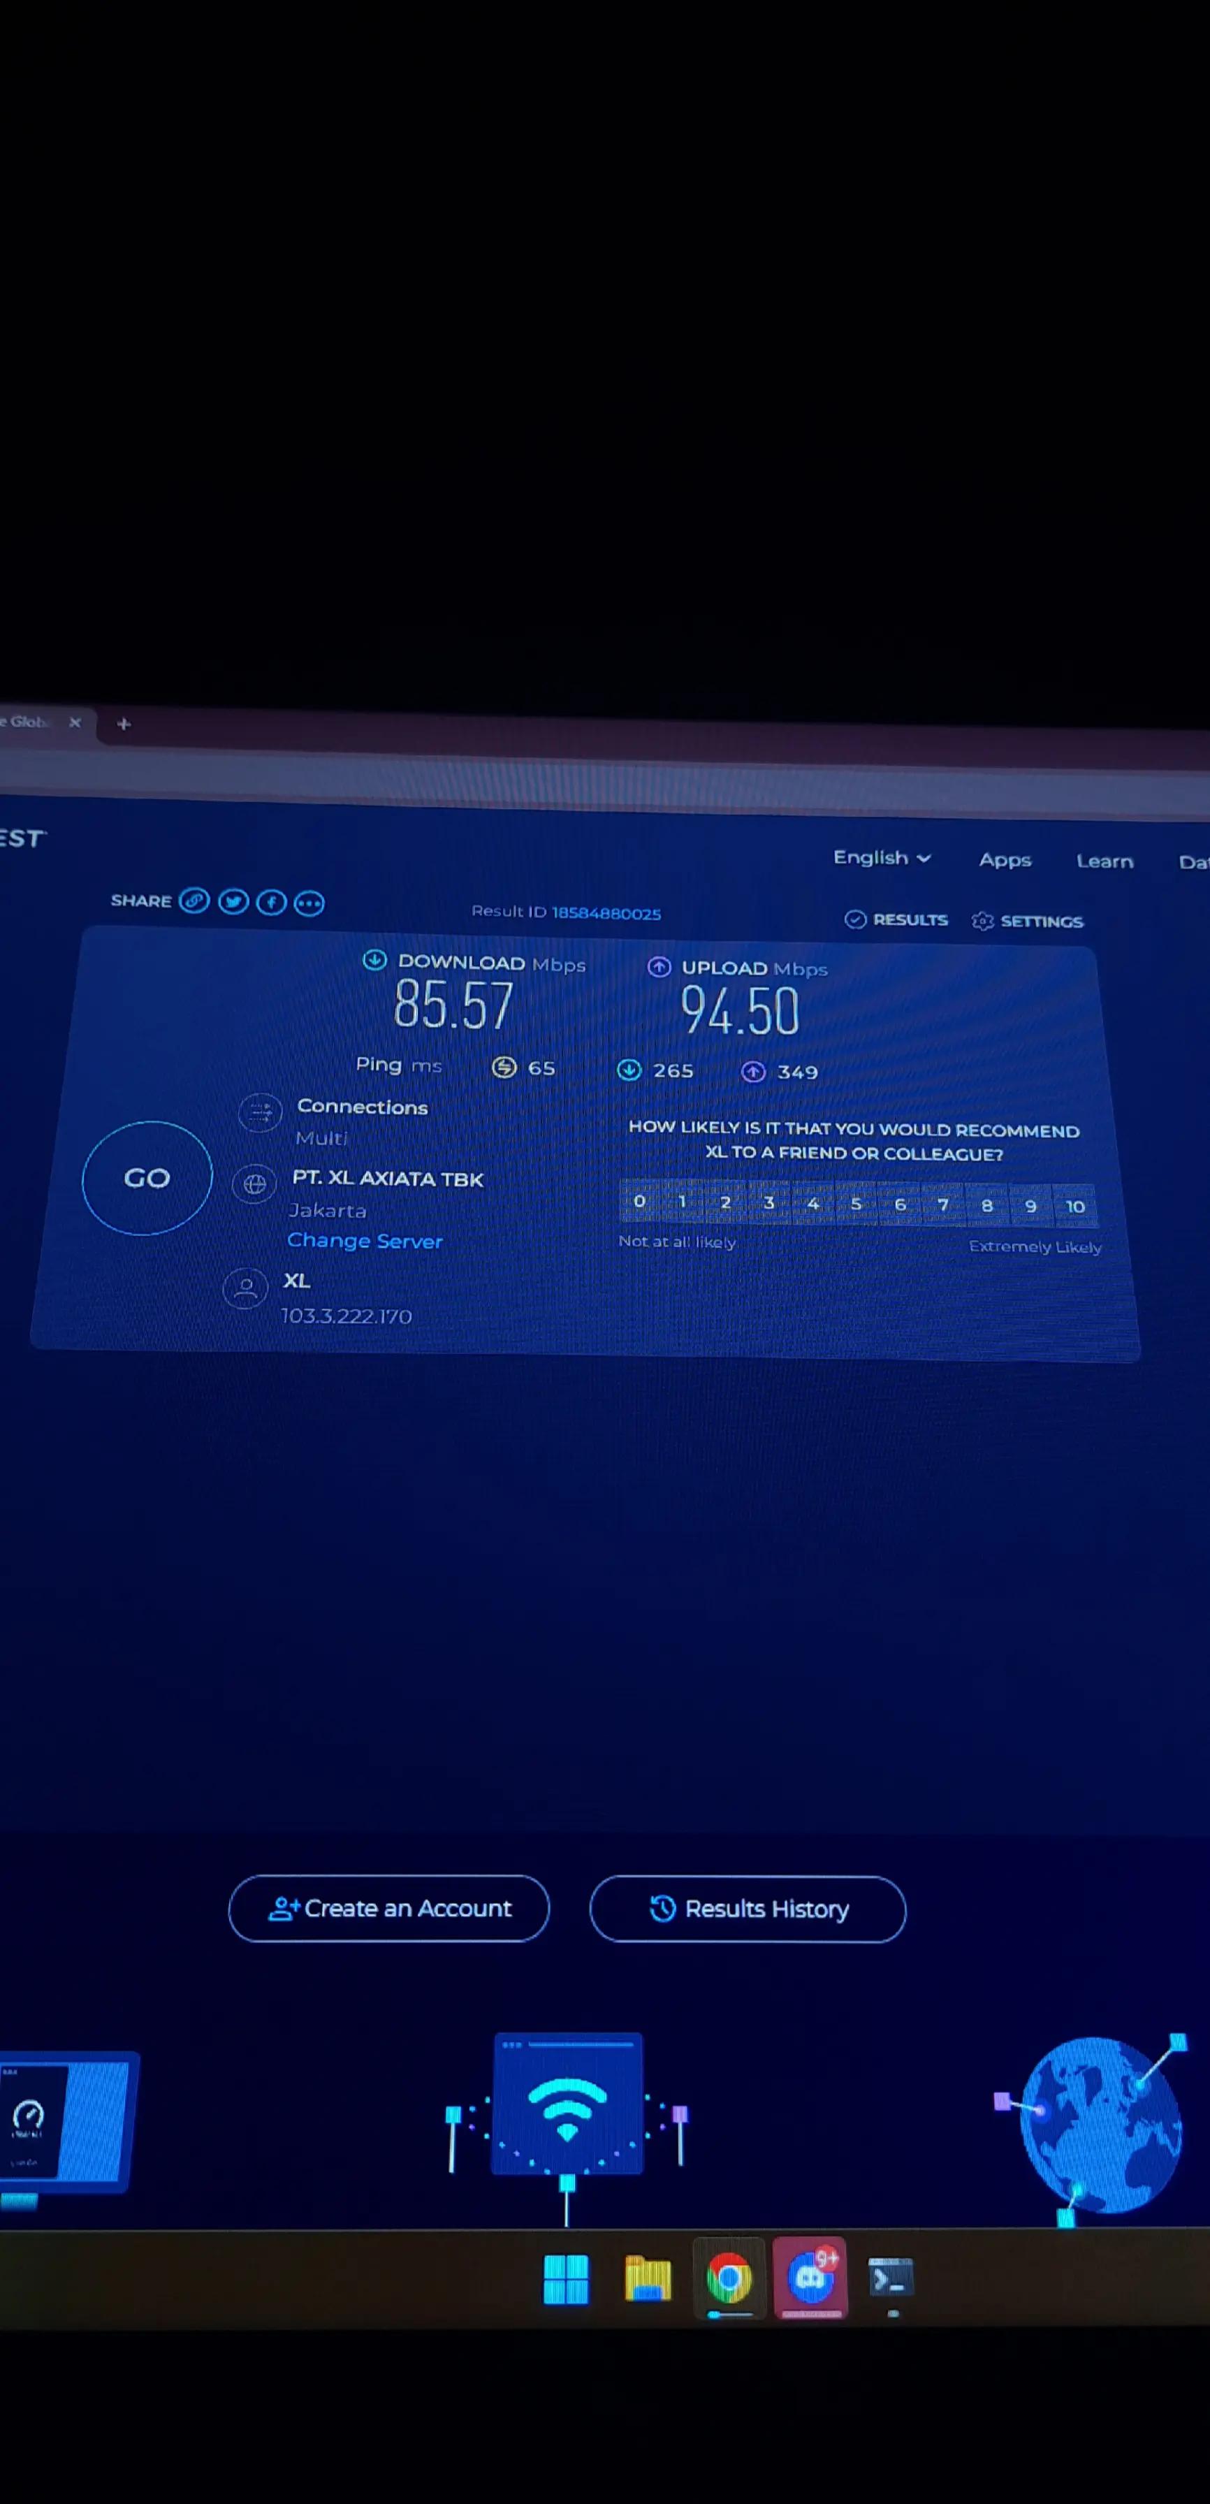Viewport: 1210px width, 2504px height.
Task: Share result on Twitter
Action: click(x=233, y=901)
